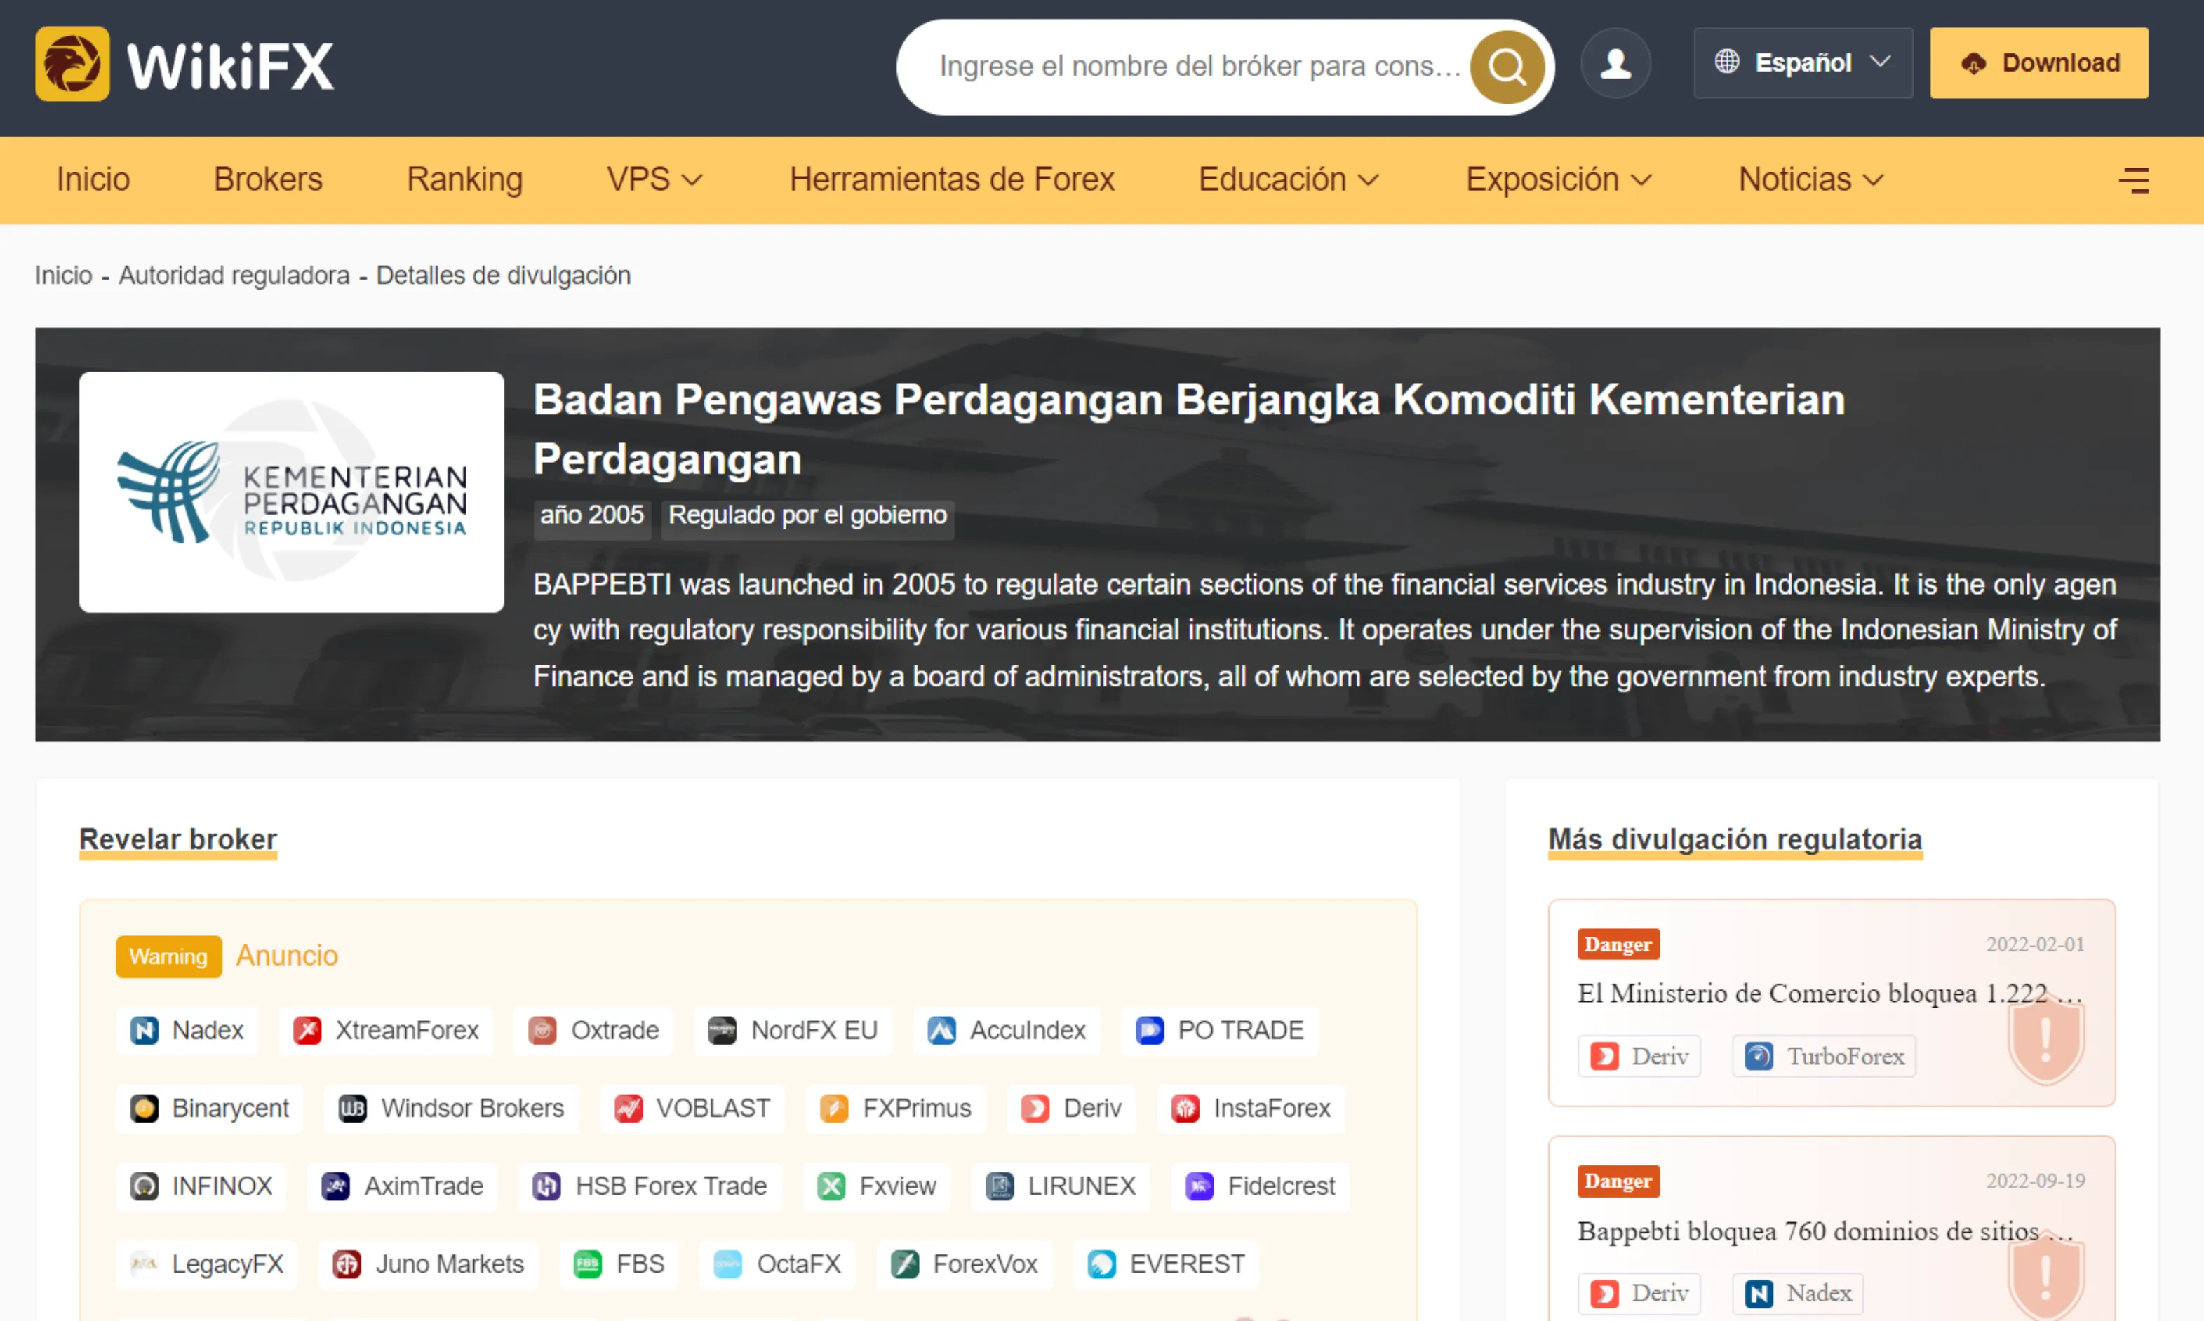Click the Oxtrade broker icon
Image resolution: width=2204 pixels, height=1321 pixels.
(542, 1031)
